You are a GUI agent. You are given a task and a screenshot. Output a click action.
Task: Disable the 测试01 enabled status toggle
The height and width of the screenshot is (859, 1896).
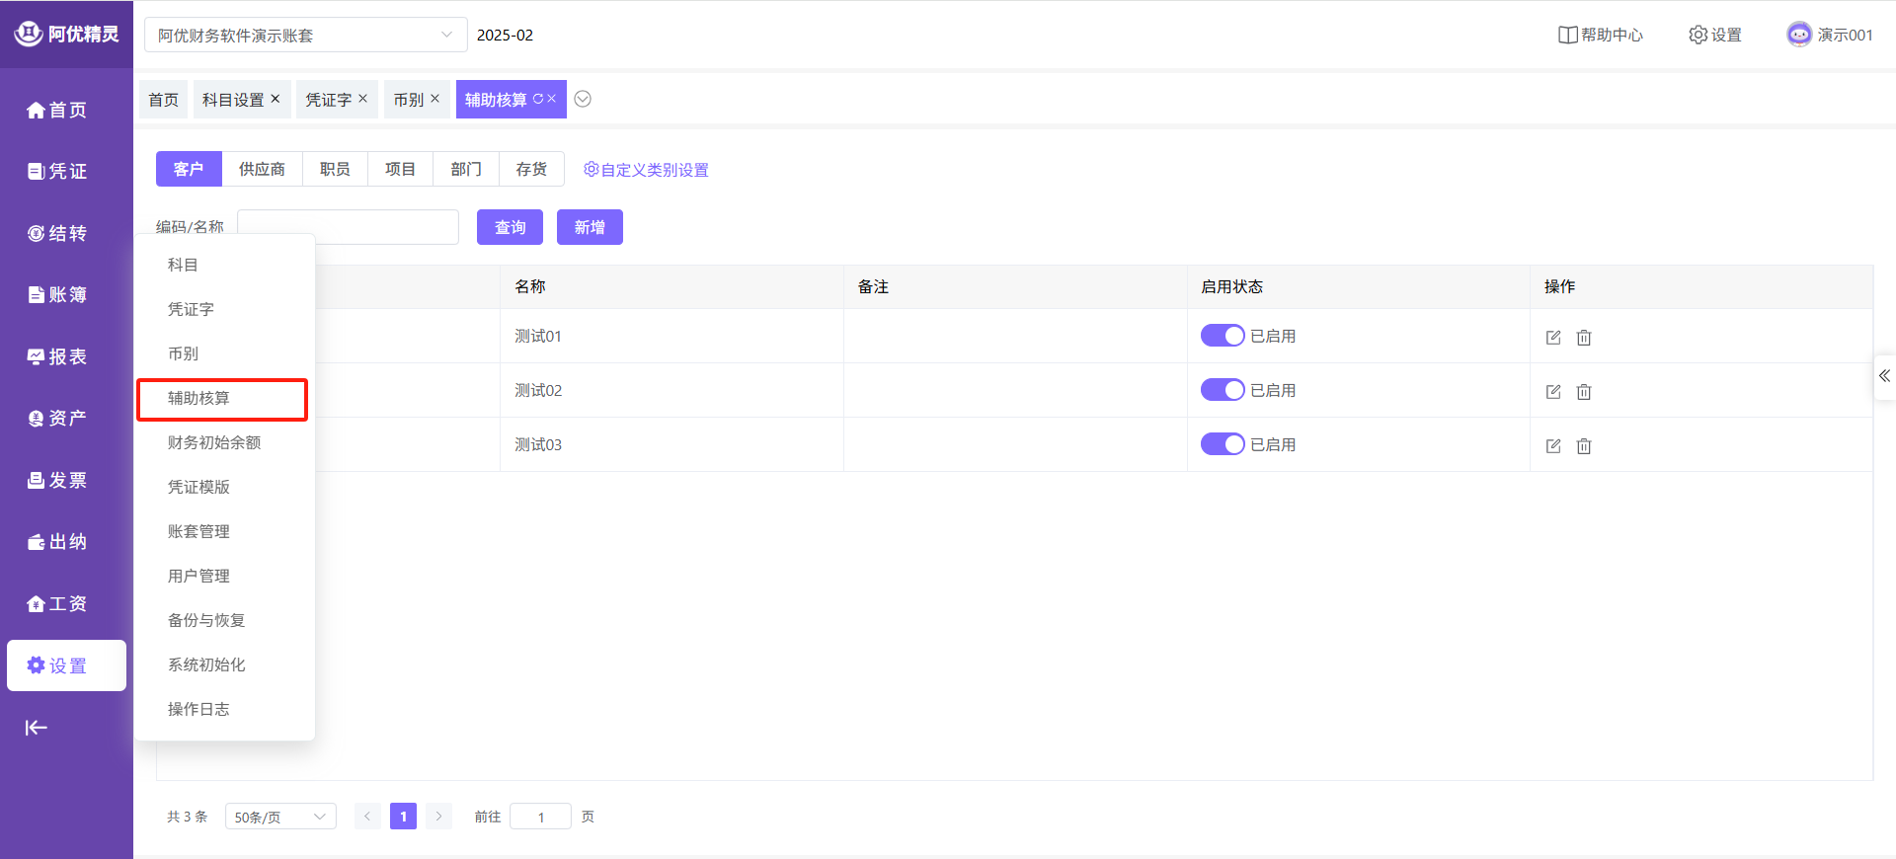[x=1222, y=336]
